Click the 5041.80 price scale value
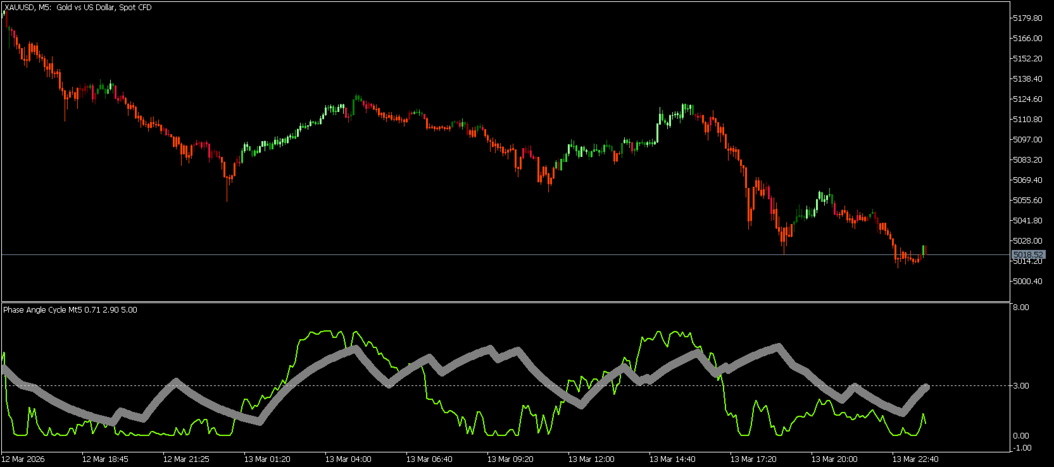The width and height of the screenshot is (1054, 467). [1027, 221]
